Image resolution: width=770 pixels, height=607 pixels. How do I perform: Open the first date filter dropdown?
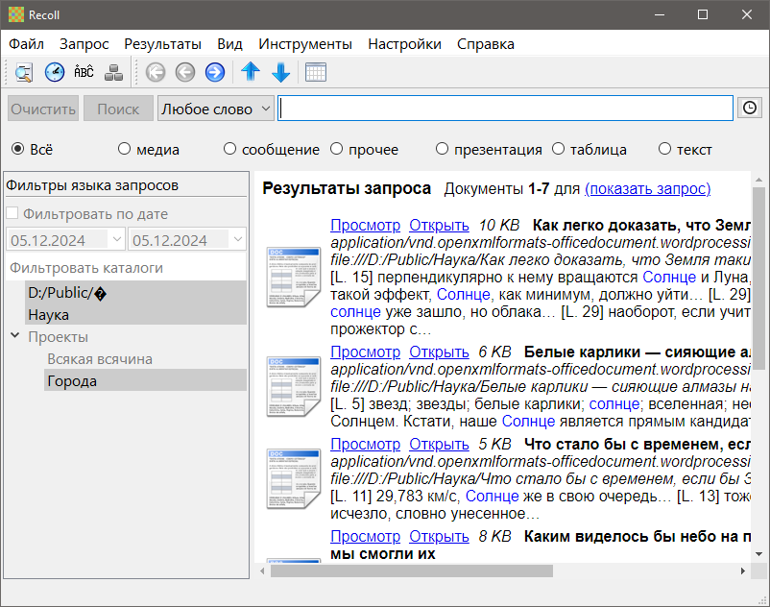tap(117, 240)
